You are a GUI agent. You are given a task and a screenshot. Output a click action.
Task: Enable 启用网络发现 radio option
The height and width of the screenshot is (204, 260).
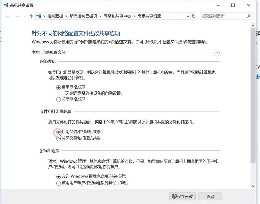58,87
